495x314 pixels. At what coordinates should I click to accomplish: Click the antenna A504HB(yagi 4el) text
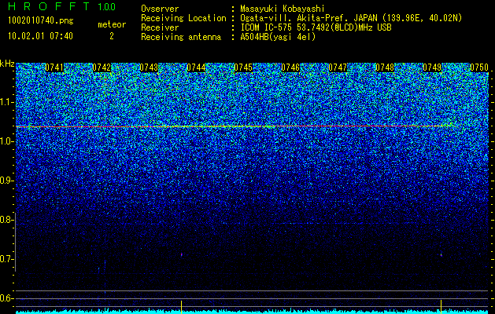pos(278,37)
